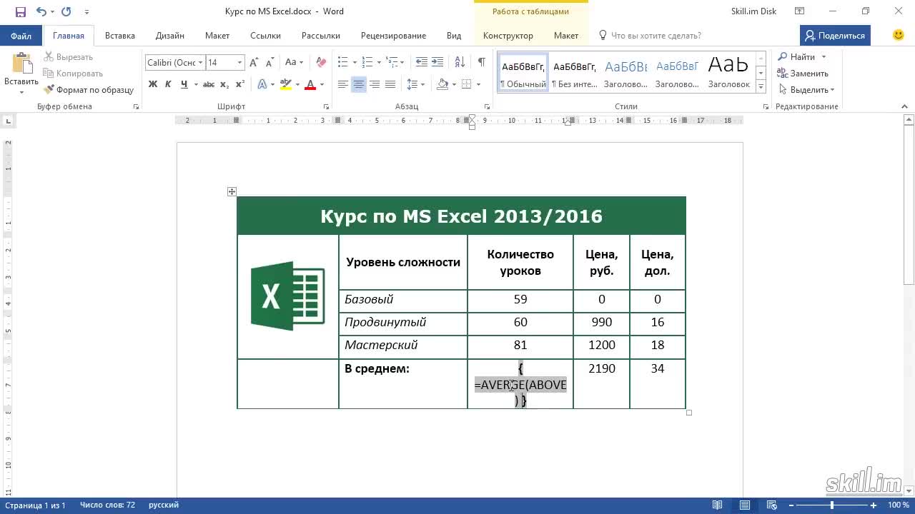Screen dimensions: 915x514
Task: Open the Файл tab
Action: click(21, 36)
